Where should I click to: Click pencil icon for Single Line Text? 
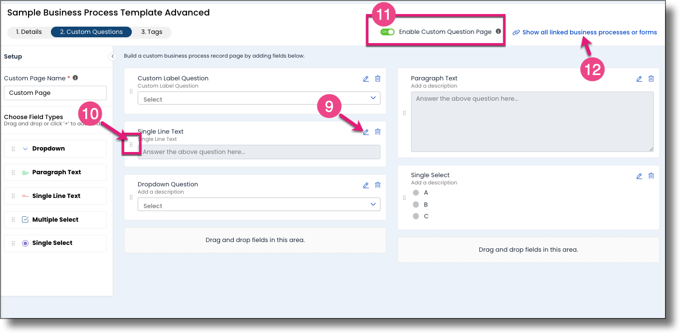point(366,132)
